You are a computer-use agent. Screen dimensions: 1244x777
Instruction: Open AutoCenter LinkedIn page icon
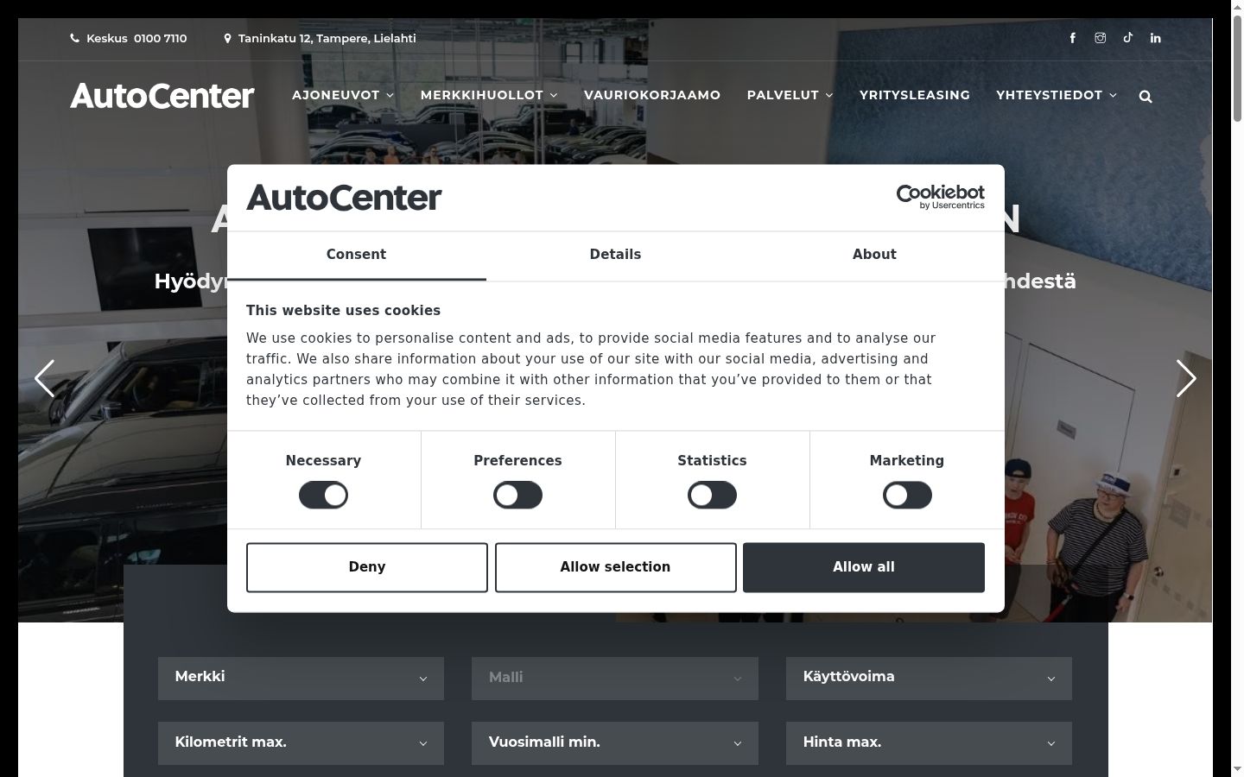coord(1156,38)
